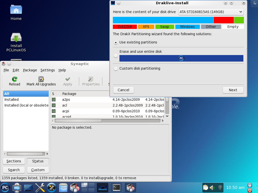
Task: Open the Install PCLinuxOS desktop icon
Action: [x=16, y=38]
